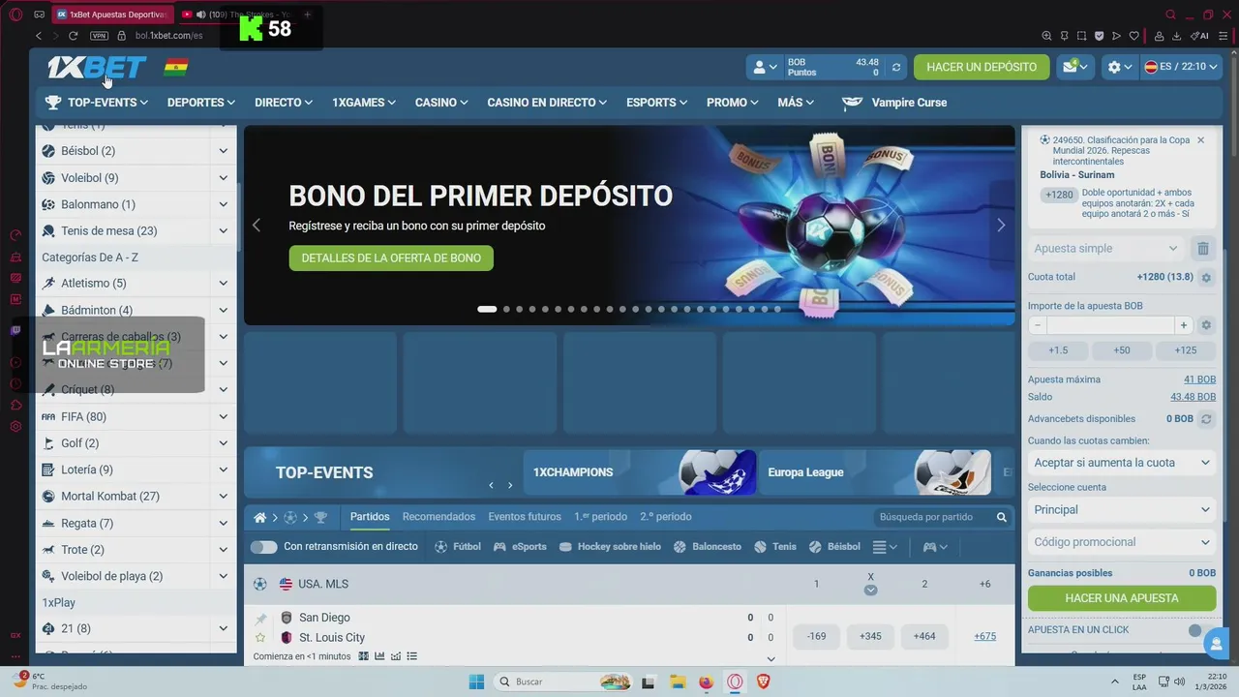The image size is (1239, 697).
Task: Add St. Louis City match to favorites star
Action: pyautogui.click(x=260, y=638)
